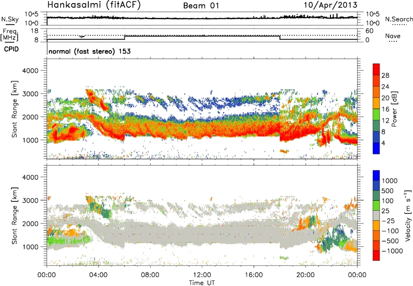The image size is (413, 286).
Task: Click "Slant Range [km]" label of the velocity panel
Action: coord(14,216)
